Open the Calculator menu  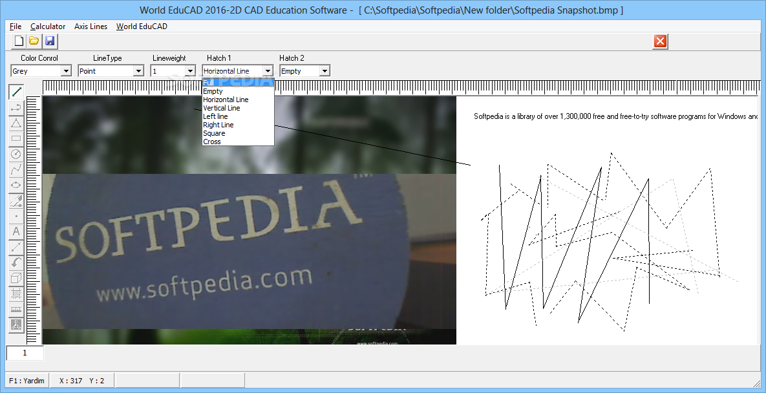(x=48, y=27)
